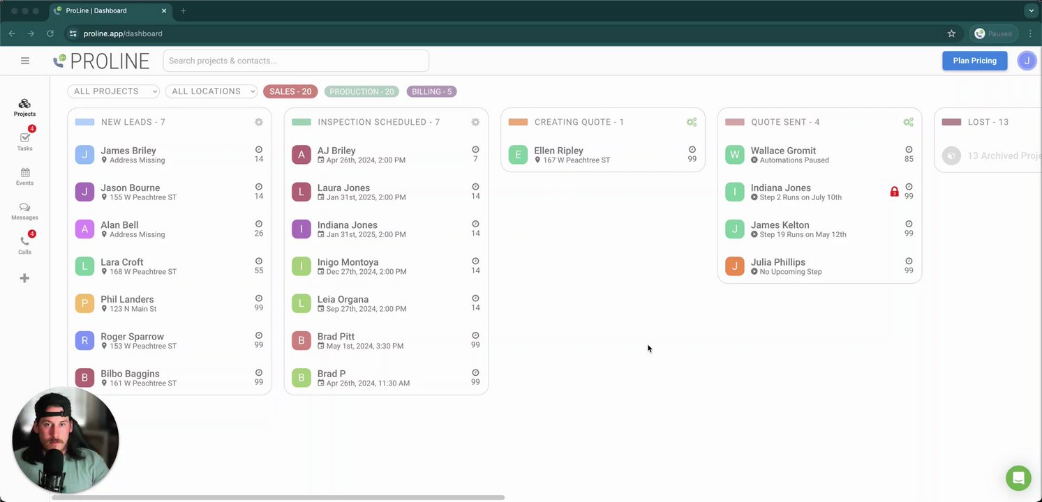Select Leia Organa inspection card
1042x502 pixels.
click(x=386, y=303)
